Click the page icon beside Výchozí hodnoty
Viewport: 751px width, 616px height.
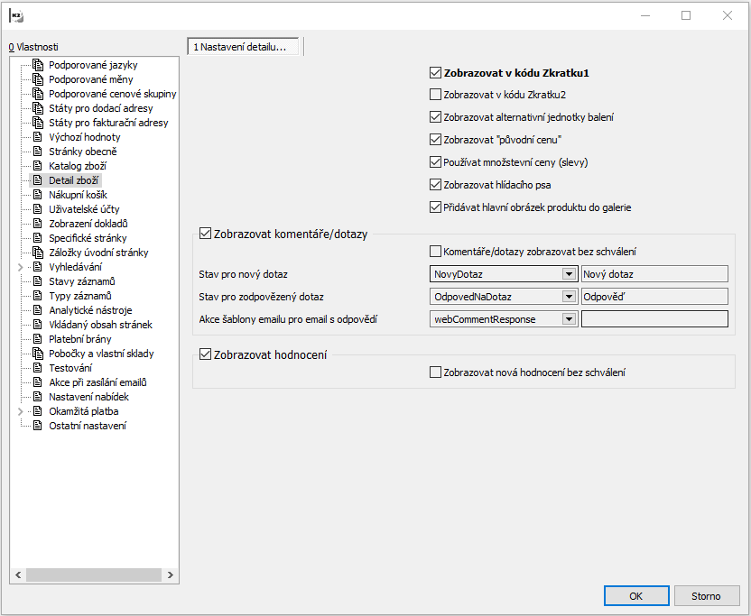(x=37, y=137)
